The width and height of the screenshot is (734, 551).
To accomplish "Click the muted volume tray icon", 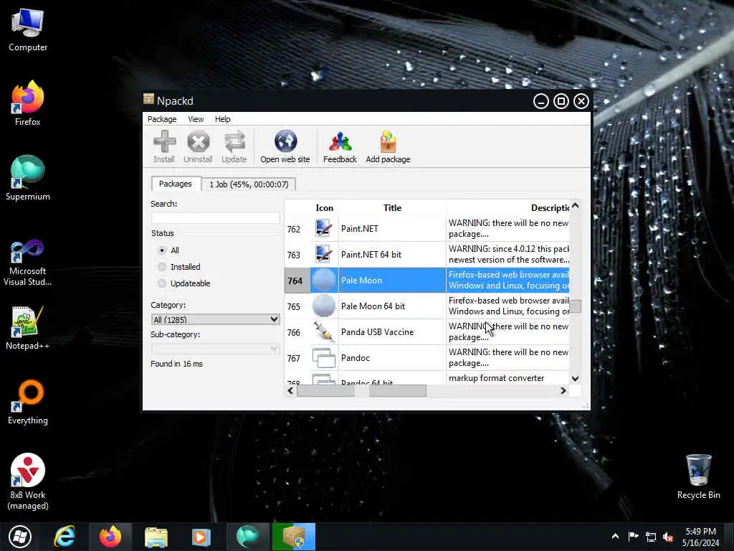I will coord(668,537).
